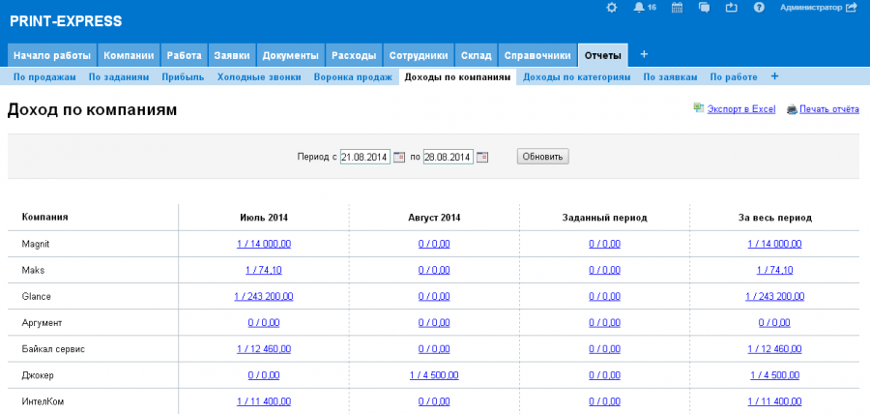Add new main tab with plus
The height and width of the screenshot is (414, 870).
[x=644, y=54]
